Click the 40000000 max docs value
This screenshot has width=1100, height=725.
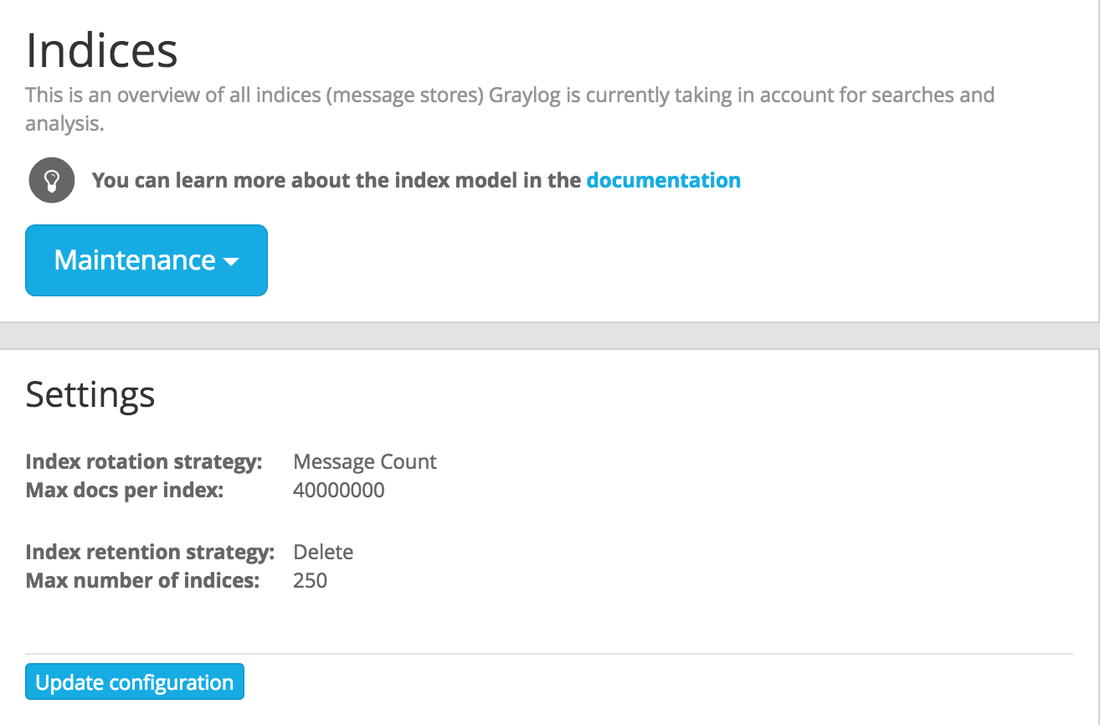(339, 491)
